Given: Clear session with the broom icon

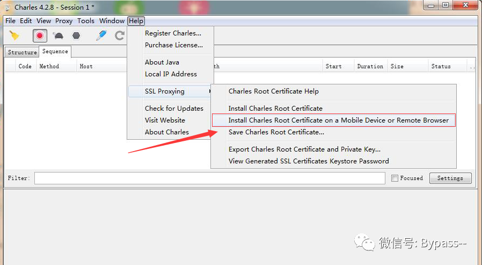Looking at the screenshot, I should tap(14, 35).
